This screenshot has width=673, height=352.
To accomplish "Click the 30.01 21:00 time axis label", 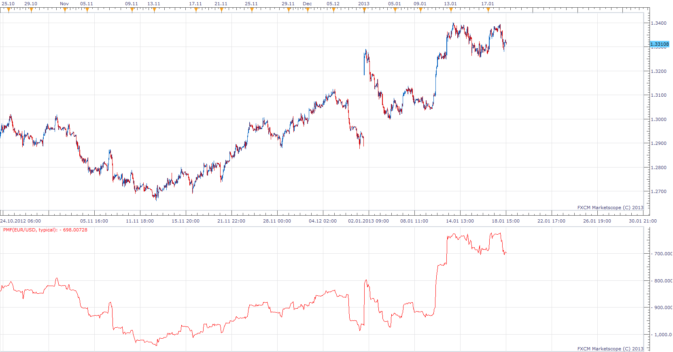I will tap(643, 221).
